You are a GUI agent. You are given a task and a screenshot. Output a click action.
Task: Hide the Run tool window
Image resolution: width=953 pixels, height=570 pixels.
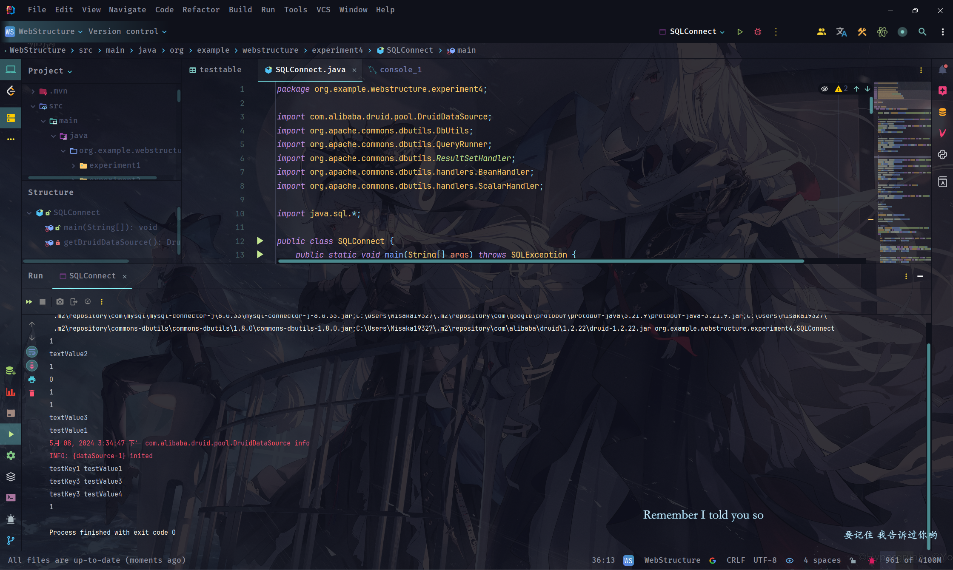point(920,276)
